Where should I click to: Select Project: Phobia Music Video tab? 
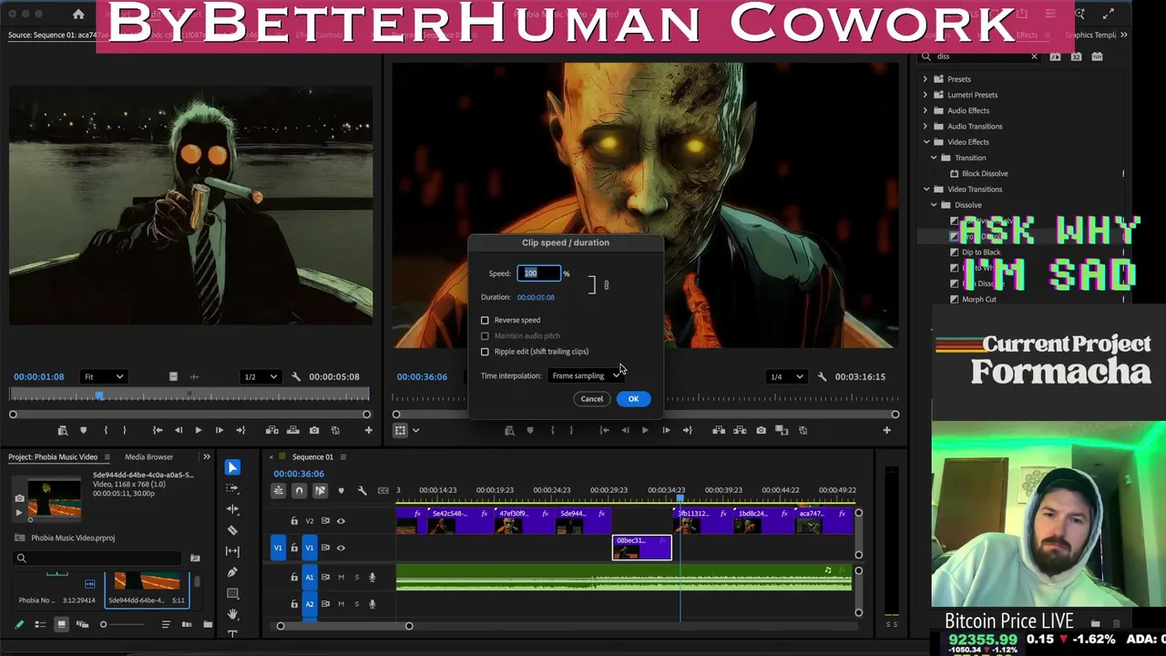(53, 456)
